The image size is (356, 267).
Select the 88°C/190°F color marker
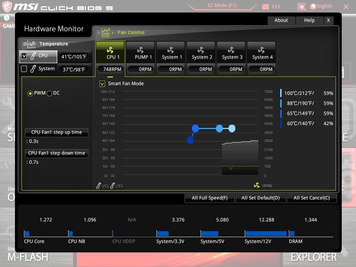(281, 103)
